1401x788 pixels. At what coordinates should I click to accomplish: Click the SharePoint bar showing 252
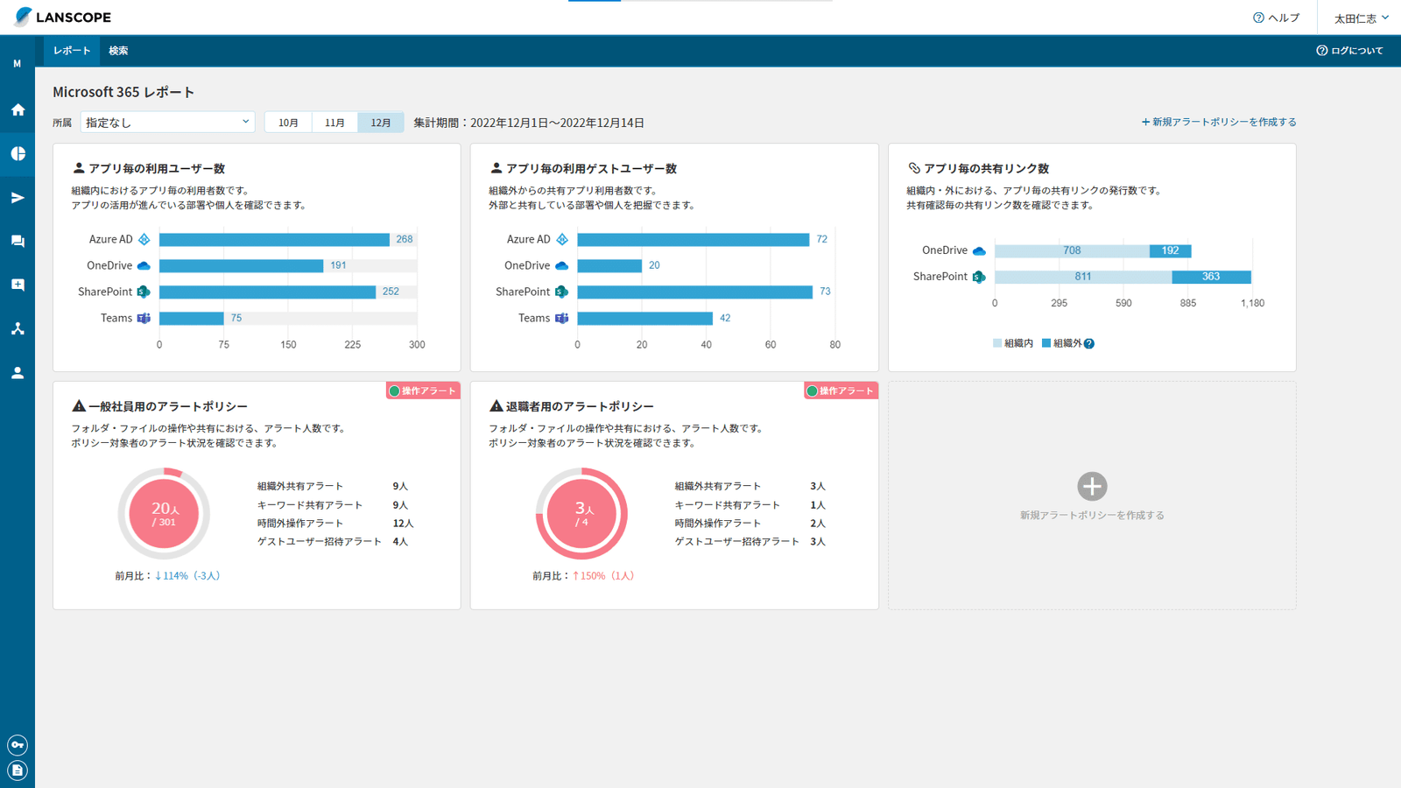pos(267,292)
